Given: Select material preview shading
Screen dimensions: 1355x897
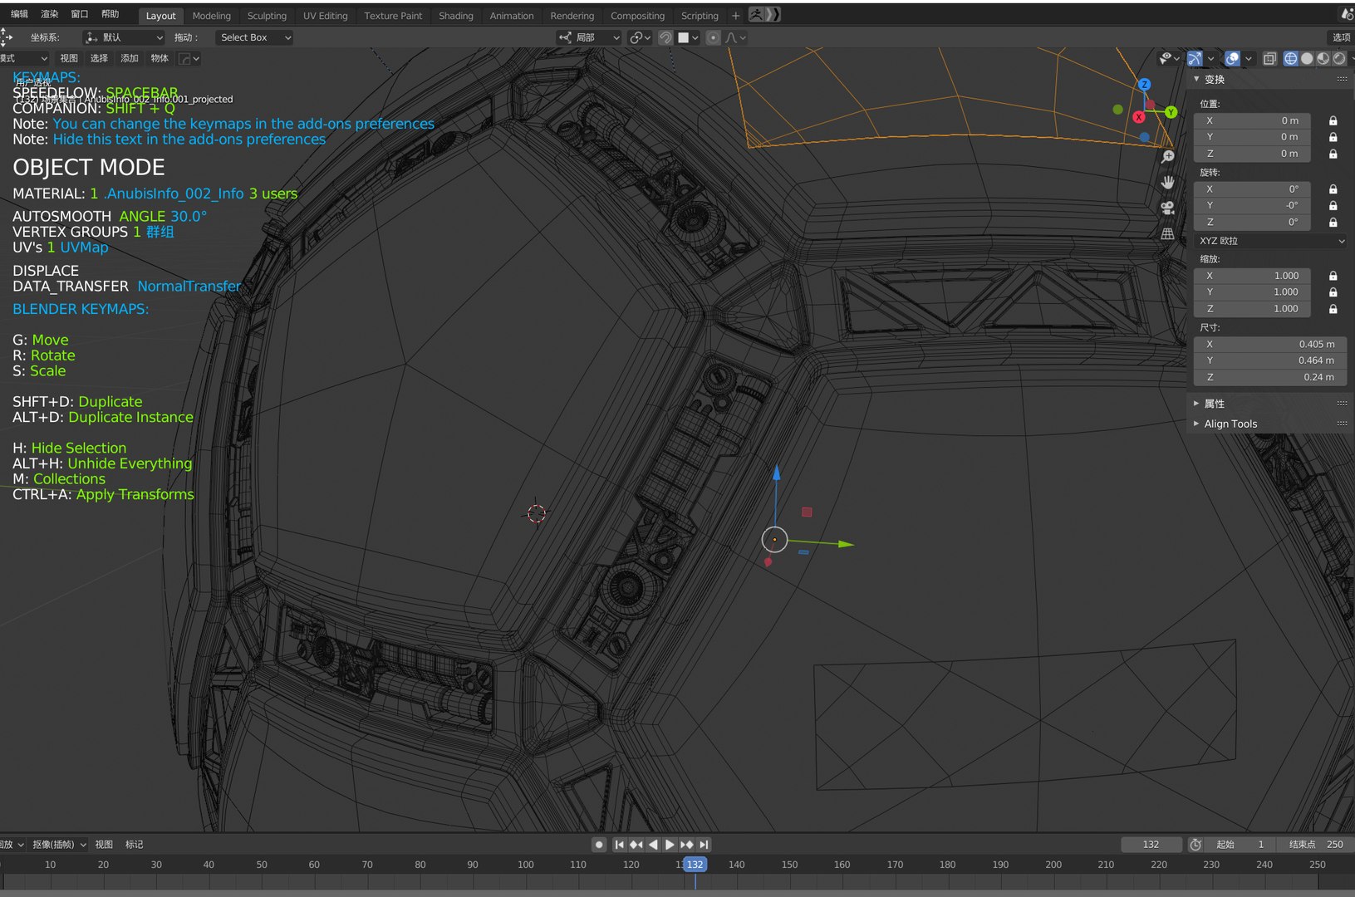Looking at the screenshot, I should click(x=1323, y=58).
